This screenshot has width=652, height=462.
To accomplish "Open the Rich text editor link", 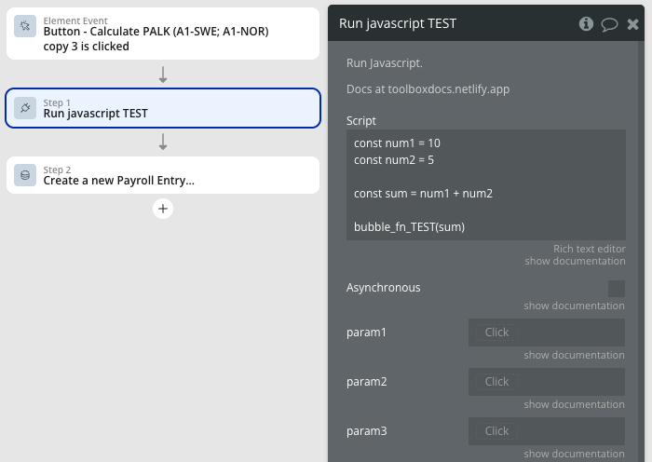I will (x=589, y=249).
